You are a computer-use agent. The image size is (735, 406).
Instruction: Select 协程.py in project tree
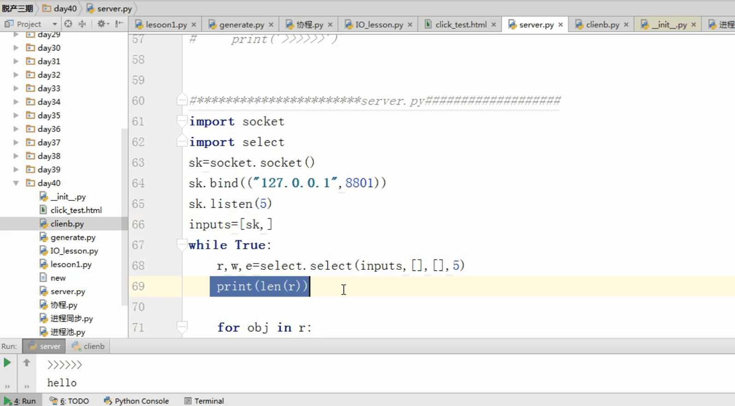[x=59, y=305]
